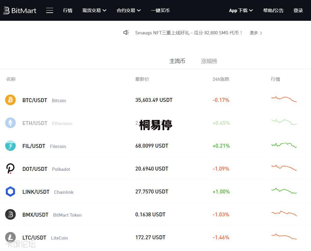The image size is (311, 251).
Task: Click the Polkadot name label
Action: [61, 169]
